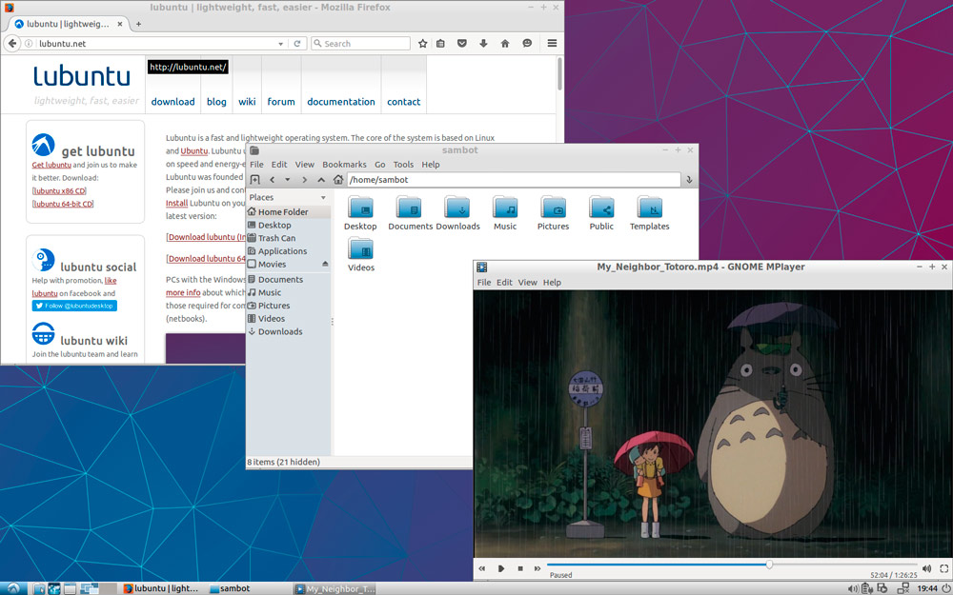The image size is (953, 595).
Task: Show site information icon in the URL bar
Action: [x=28, y=44]
